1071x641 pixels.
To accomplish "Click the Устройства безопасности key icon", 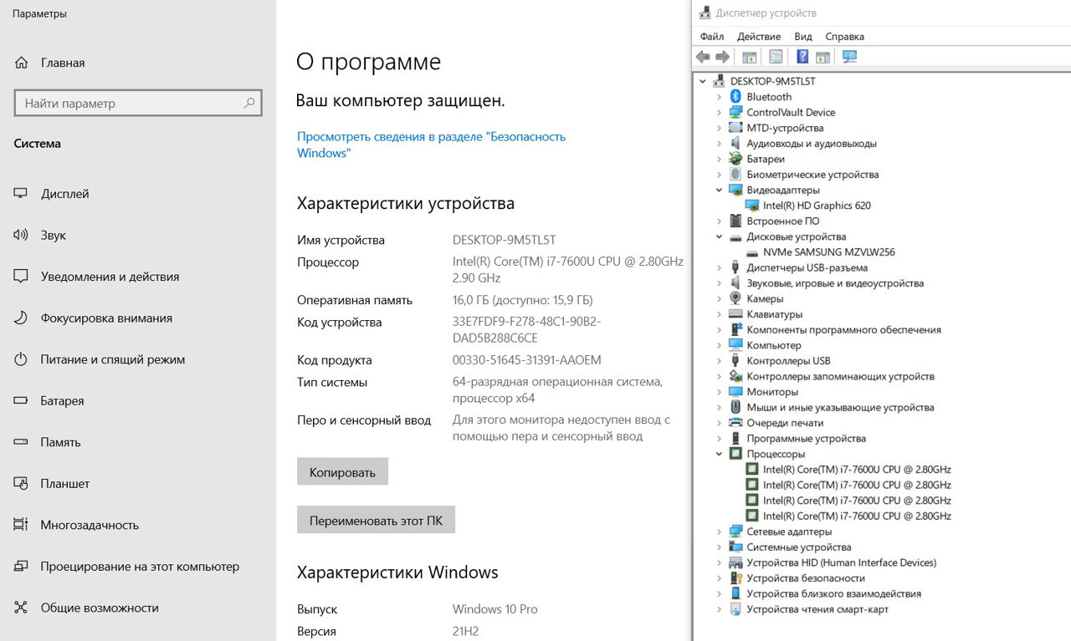I will click(735, 578).
